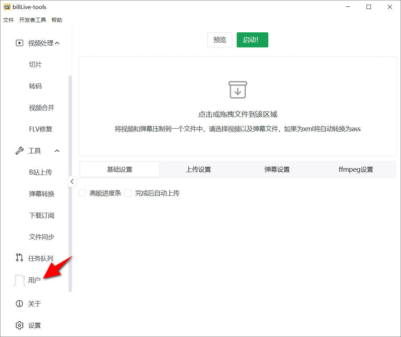
Task: Select the 视频处理 play icon in sidebar
Action: pyautogui.click(x=19, y=42)
